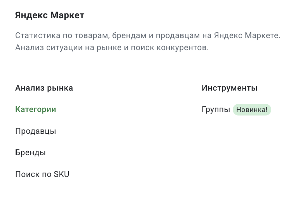Open the Бренды page
This screenshot has width=293, height=210.
click(x=30, y=153)
